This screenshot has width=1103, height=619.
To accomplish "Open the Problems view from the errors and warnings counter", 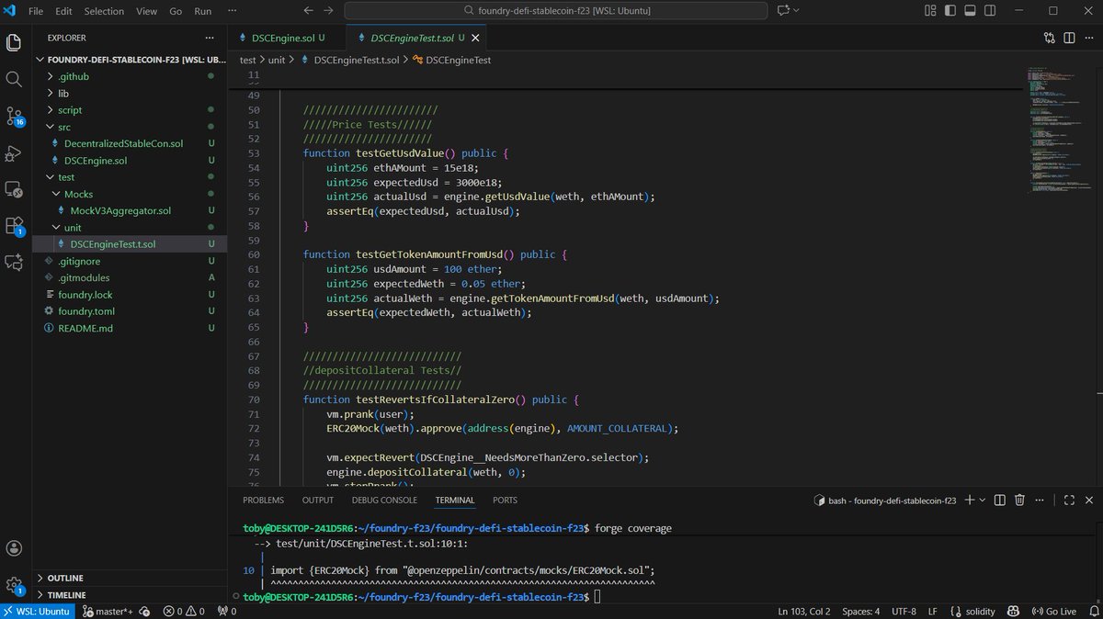I will click(186, 611).
